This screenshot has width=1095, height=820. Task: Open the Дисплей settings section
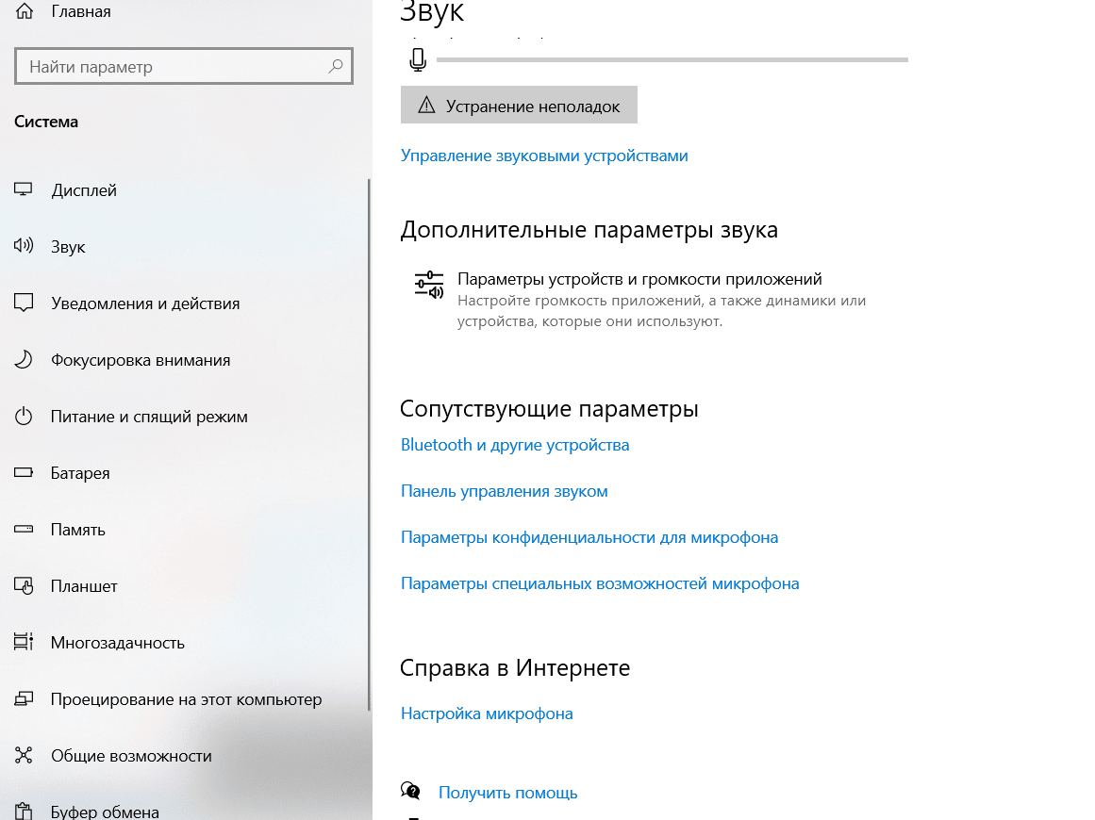[84, 189]
